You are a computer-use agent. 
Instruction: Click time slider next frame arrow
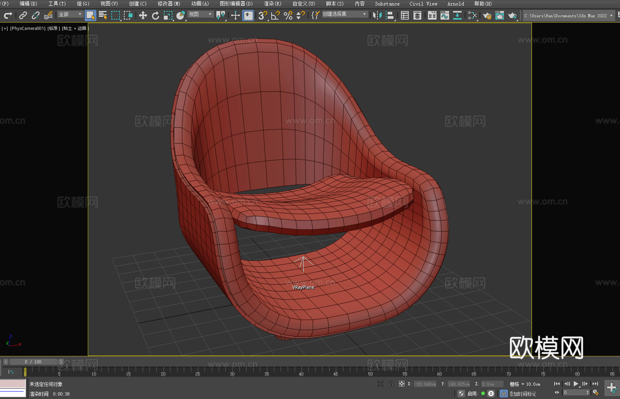[x=61, y=362]
